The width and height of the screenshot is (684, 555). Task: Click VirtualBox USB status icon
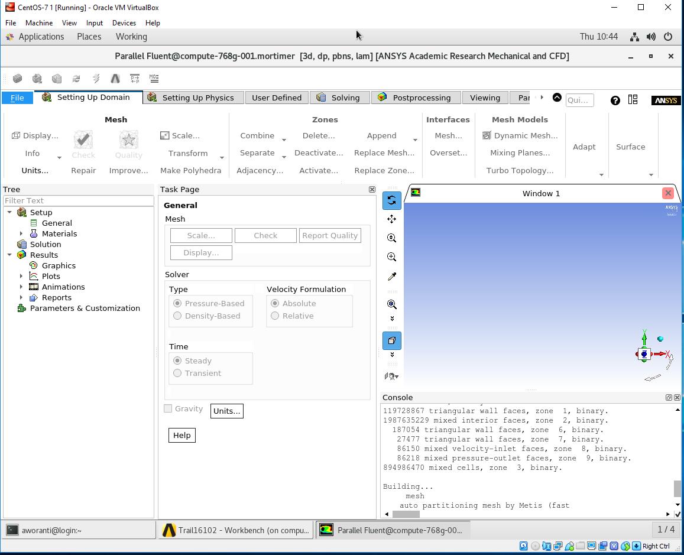(569, 546)
